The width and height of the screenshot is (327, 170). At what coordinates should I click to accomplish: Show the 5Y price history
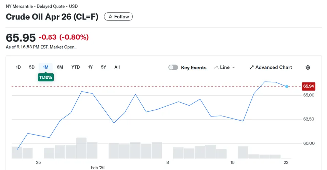pyautogui.click(x=103, y=67)
